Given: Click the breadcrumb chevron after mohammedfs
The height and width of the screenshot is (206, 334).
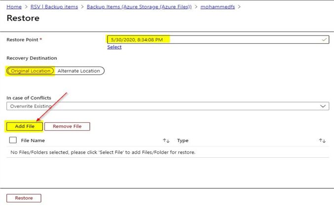Looking at the screenshot, I should pos(240,7).
